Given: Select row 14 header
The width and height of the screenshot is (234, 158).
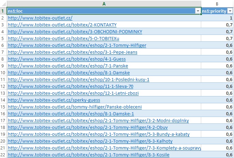Looking at the screenshot, I should [x=3, y=100].
